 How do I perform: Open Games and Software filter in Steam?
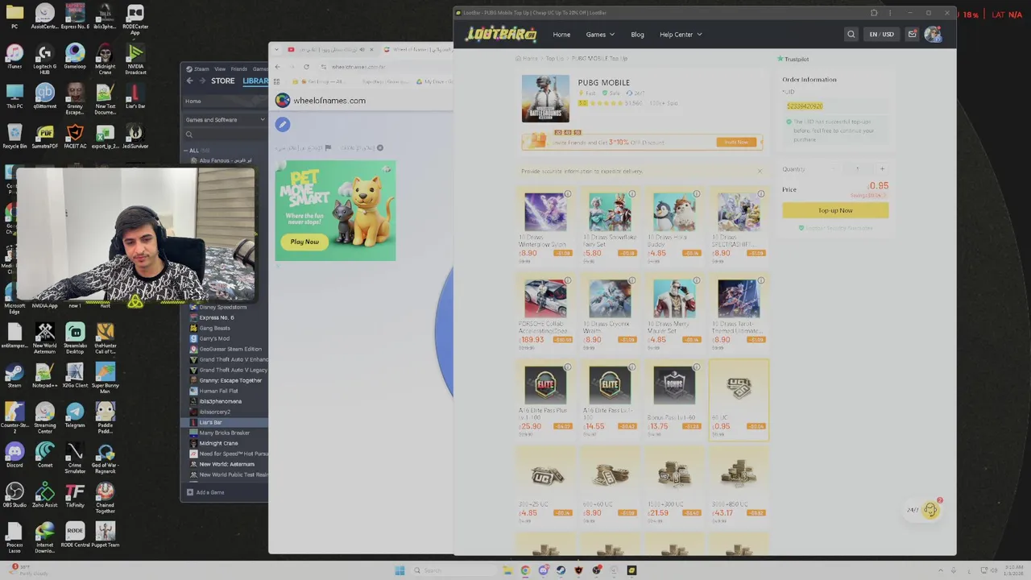pos(225,120)
